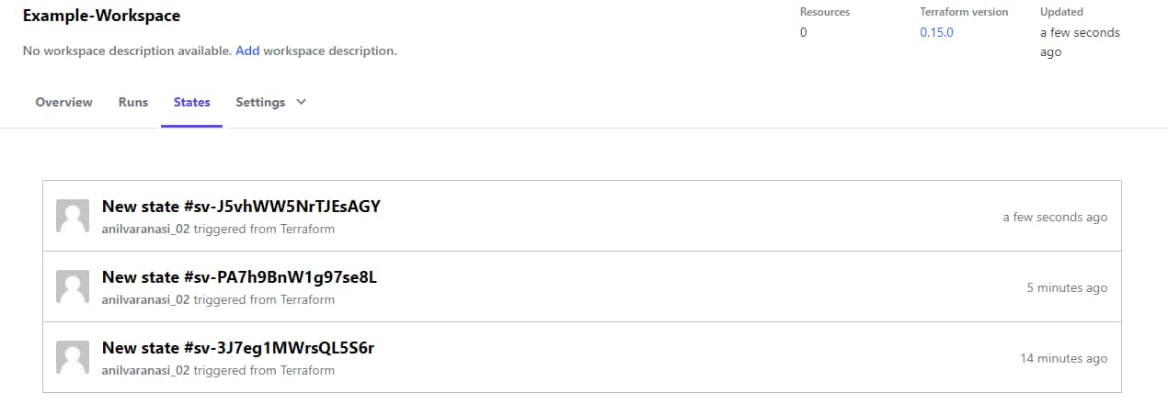Click the Example-Workspace heading
The height and width of the screenshot is (404, 1168).
(x=101, y=16)
